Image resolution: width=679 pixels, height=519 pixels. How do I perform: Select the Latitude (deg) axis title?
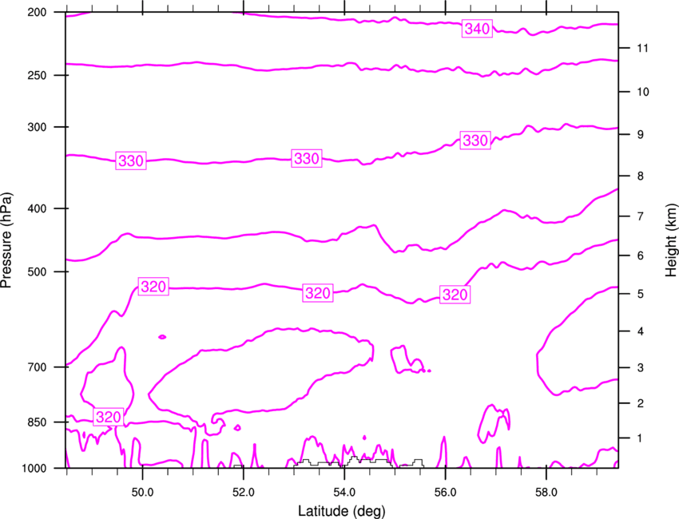click(x=341, y=511)
